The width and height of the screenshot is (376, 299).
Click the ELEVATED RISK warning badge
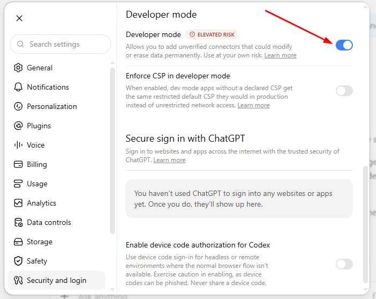212,34
